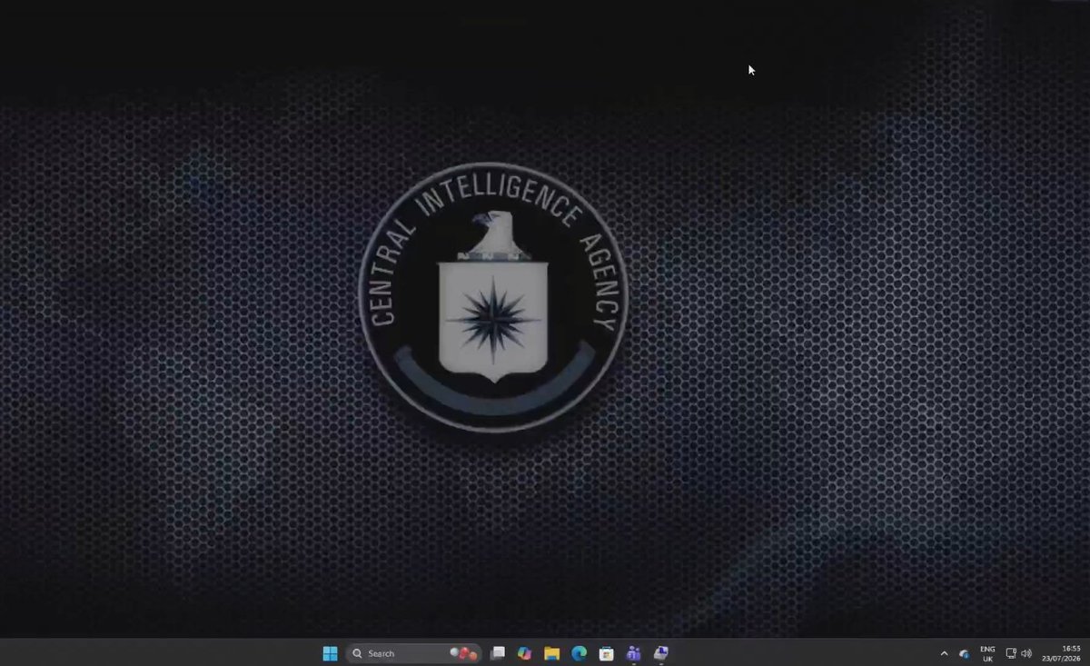Screen dimensions: 1090x666
Task: Launch Microsoft Edge from the taskbar
Action: 579,653
